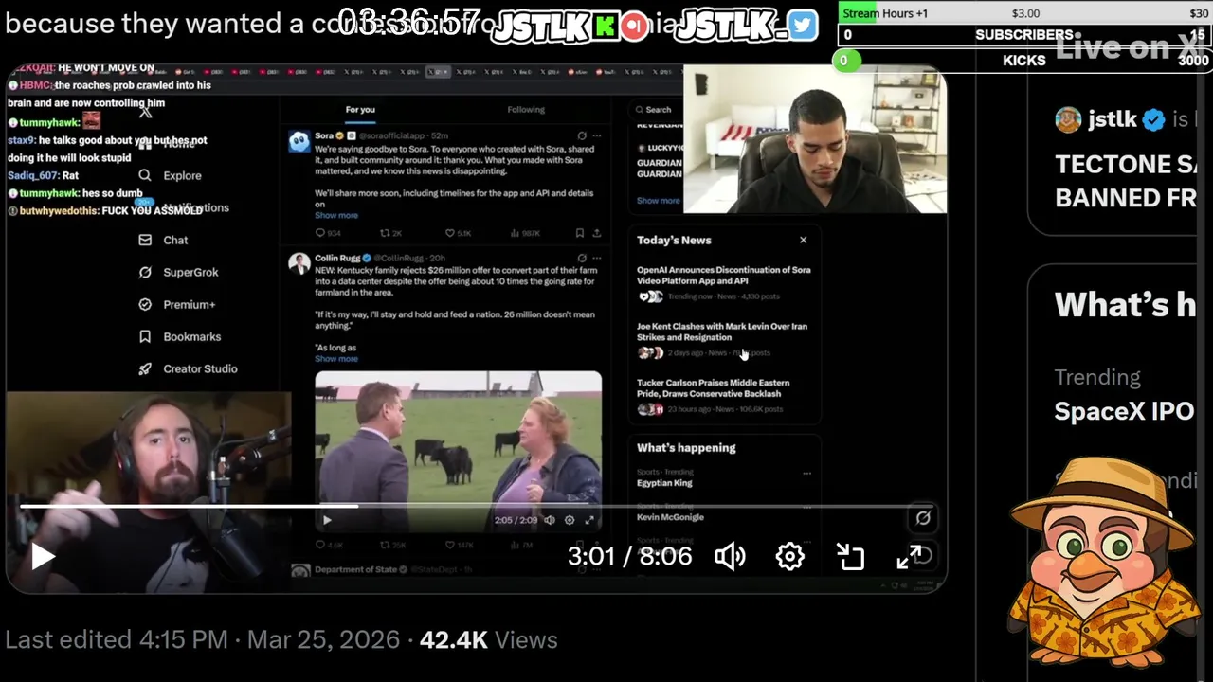Like Collin Rugg post (147K)
The image size is (1213, 682).
click(459, 546)
